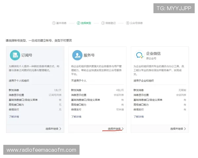Click 会话列表 value in 企业微信 card

[x=181, y=95]
